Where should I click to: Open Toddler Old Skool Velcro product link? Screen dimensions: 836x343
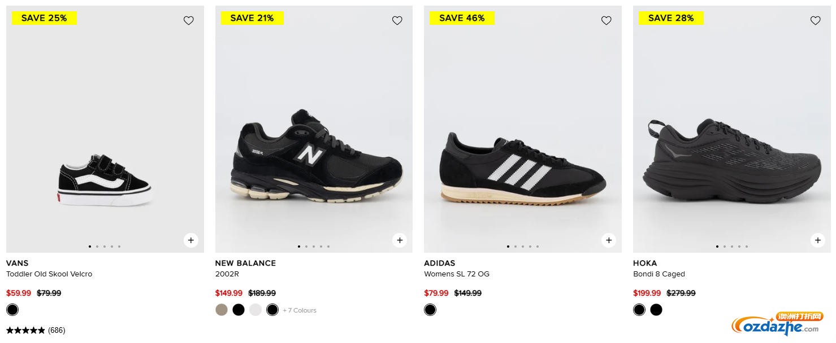coord(49,274)
